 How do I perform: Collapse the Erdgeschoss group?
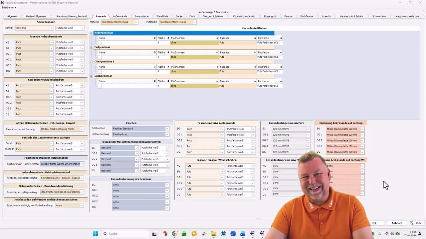click(x=92, y=47)
